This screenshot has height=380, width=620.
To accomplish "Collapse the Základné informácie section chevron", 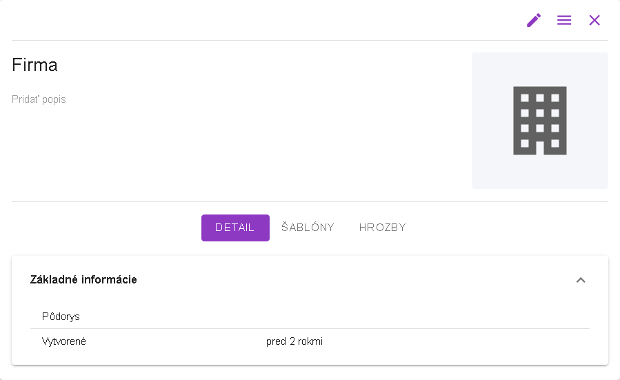I will point(581,280).
